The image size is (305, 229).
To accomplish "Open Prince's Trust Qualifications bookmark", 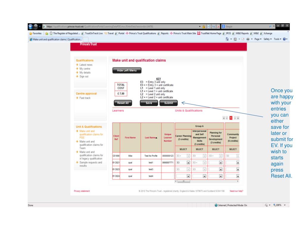I will (x=141, y=33).
